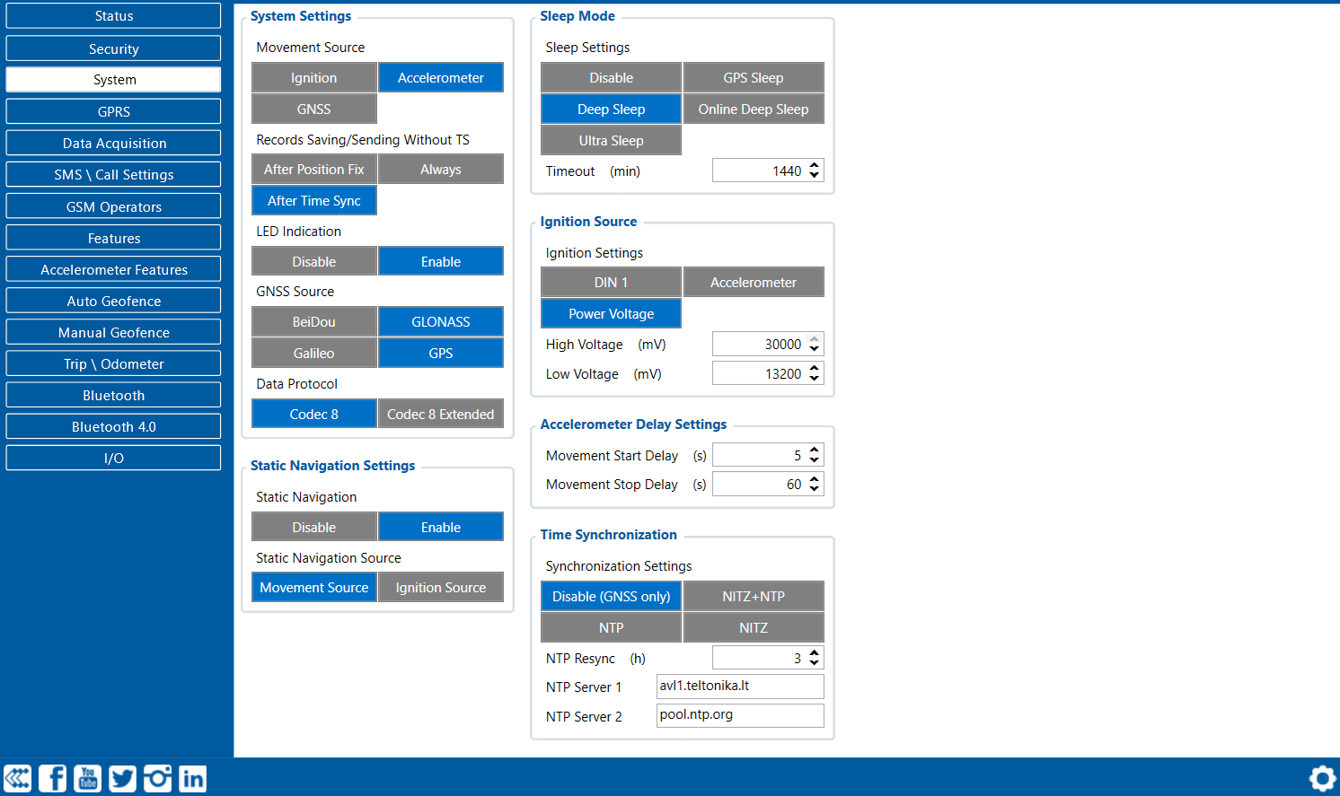Click the Instagram camera icon
Viewport: 1340px width, 796px height.
pos(157,778)
